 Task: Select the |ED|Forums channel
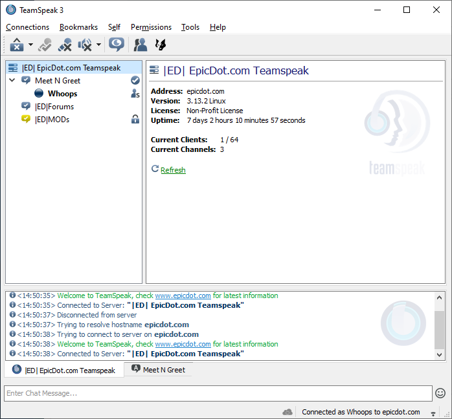click(54, 107)
